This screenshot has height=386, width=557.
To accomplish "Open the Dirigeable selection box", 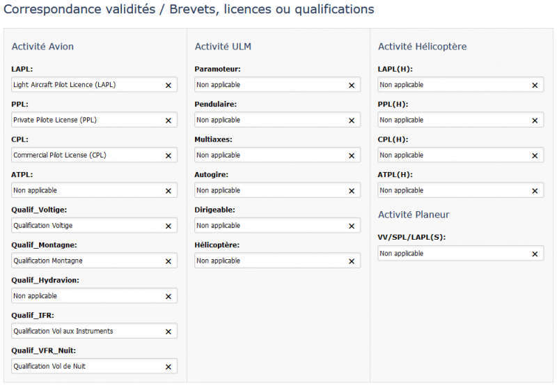I will (x=268, y=226).
